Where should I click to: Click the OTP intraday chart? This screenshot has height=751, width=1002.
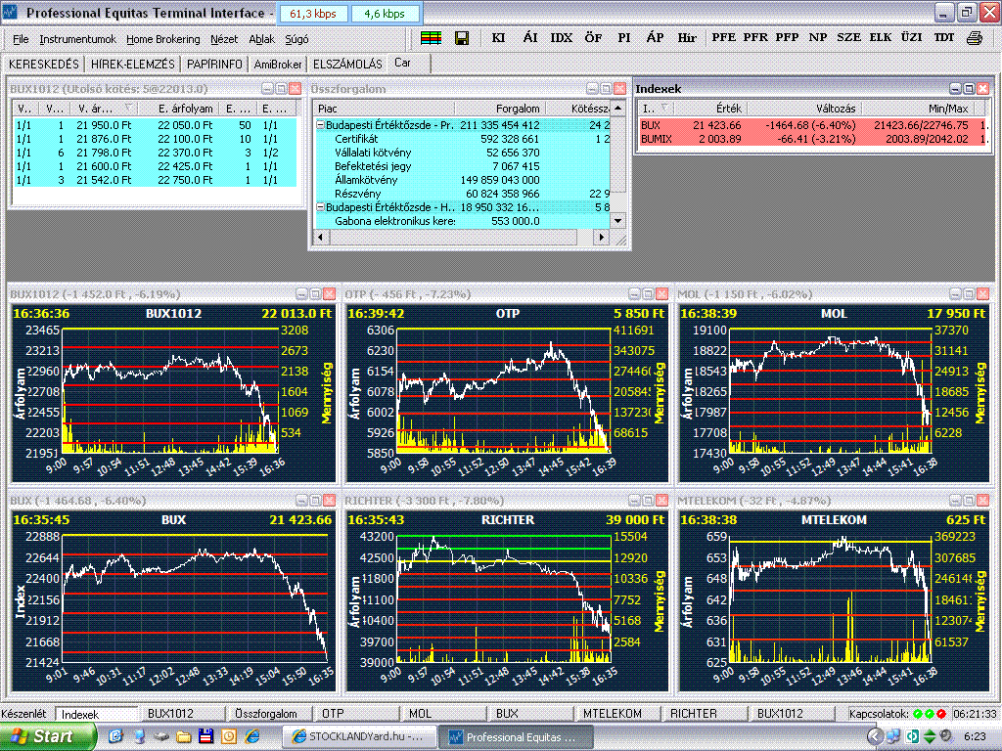coord(507,391)
